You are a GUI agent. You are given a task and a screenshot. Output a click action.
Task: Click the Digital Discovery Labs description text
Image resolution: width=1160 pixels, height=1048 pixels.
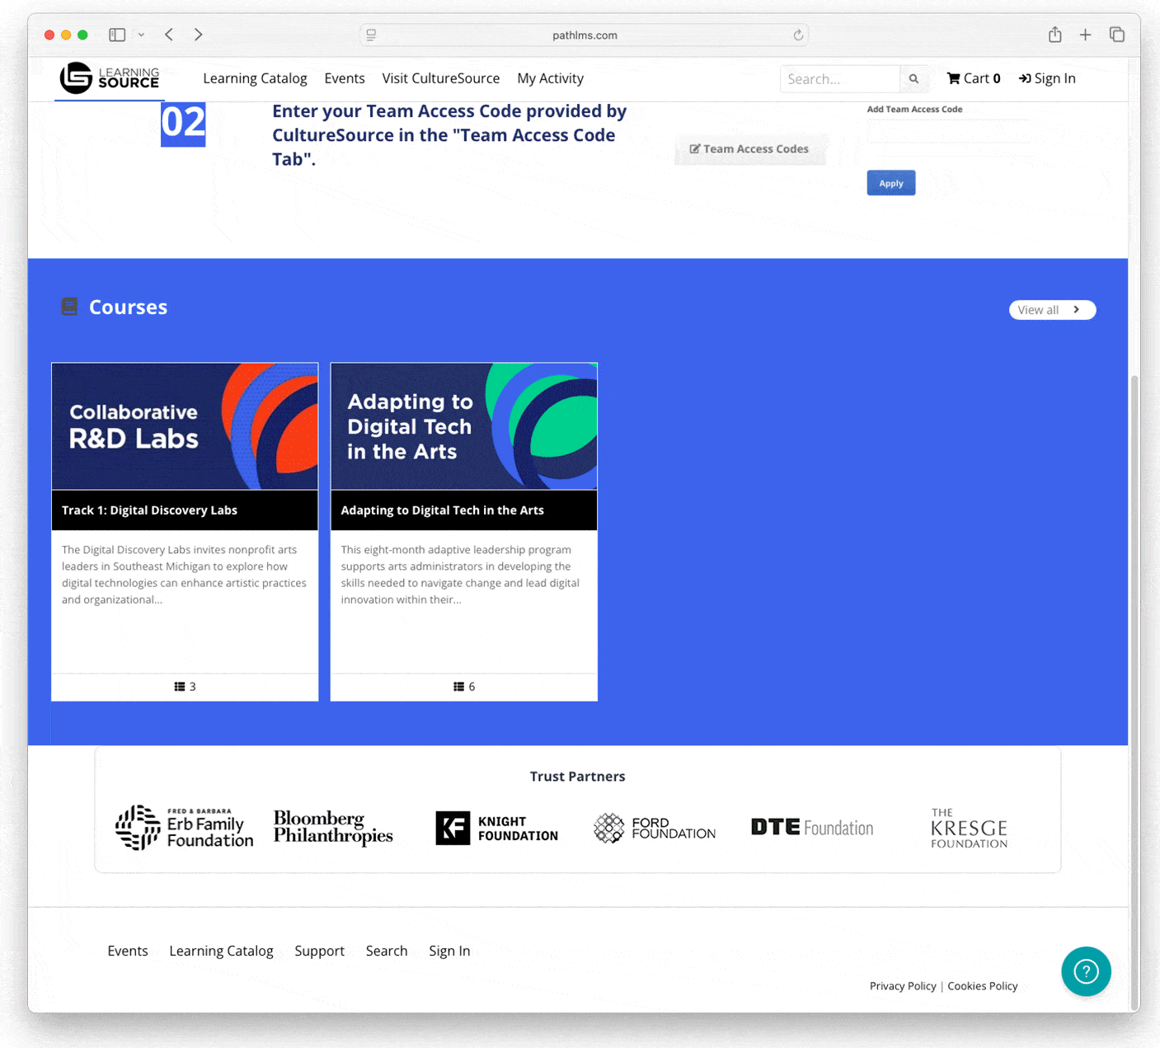184,575
